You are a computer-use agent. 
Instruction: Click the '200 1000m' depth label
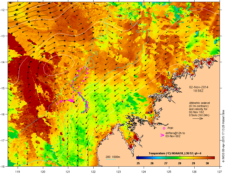(113, 157)
